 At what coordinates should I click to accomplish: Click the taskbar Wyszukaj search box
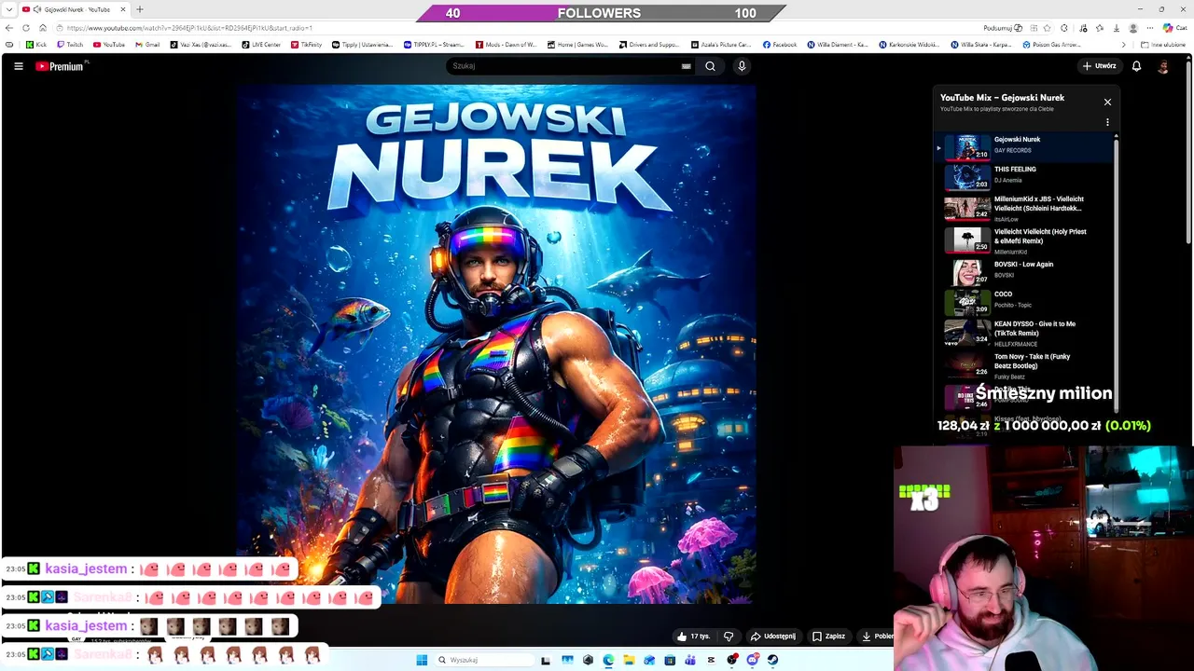point(484,660)
